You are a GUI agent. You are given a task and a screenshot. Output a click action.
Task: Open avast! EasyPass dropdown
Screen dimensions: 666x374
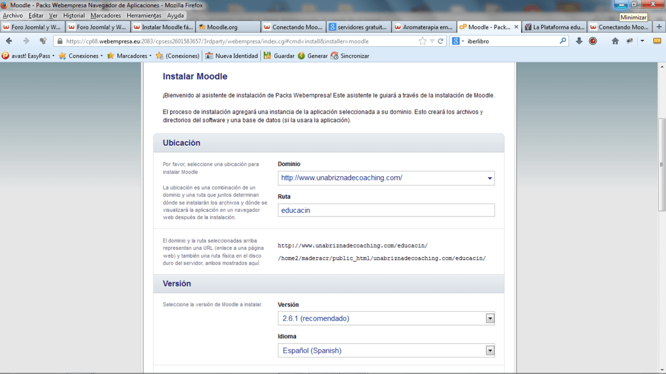click(28, 56)
